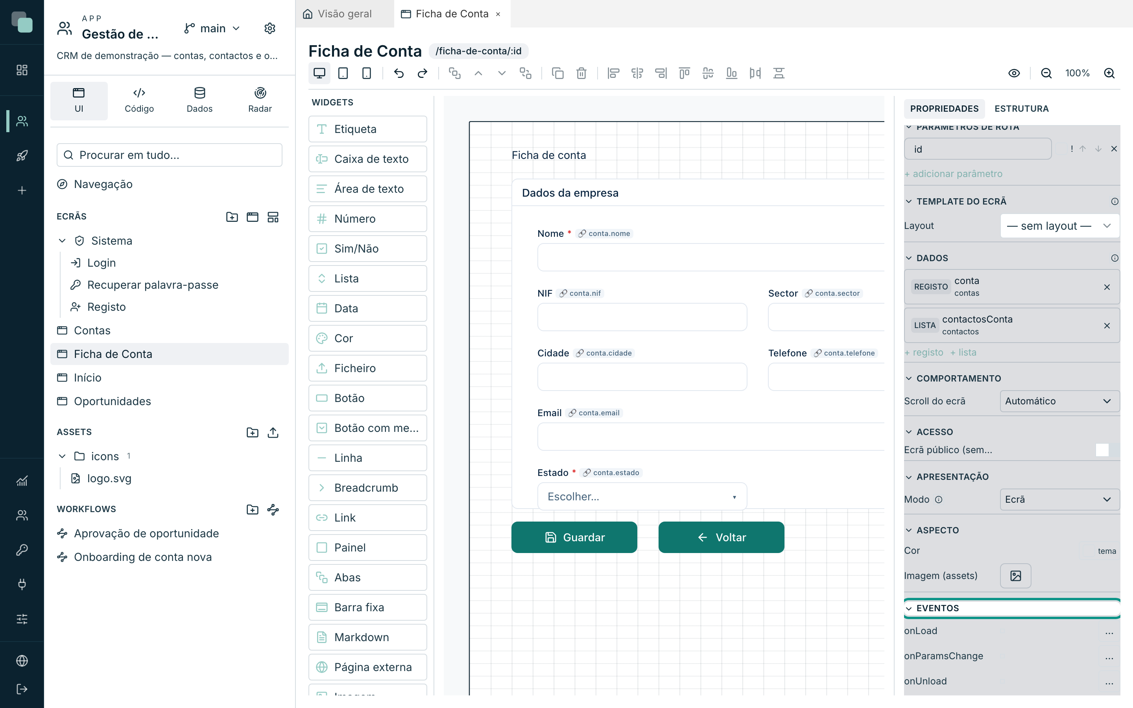
Task: Click image picker button for Imagem (assets)
Action: click(1015, 575)
